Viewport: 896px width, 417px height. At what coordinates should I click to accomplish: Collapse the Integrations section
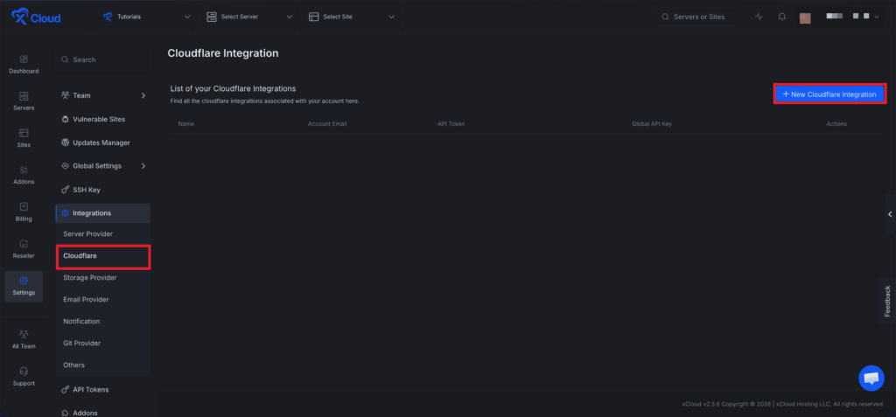point(103,213)
